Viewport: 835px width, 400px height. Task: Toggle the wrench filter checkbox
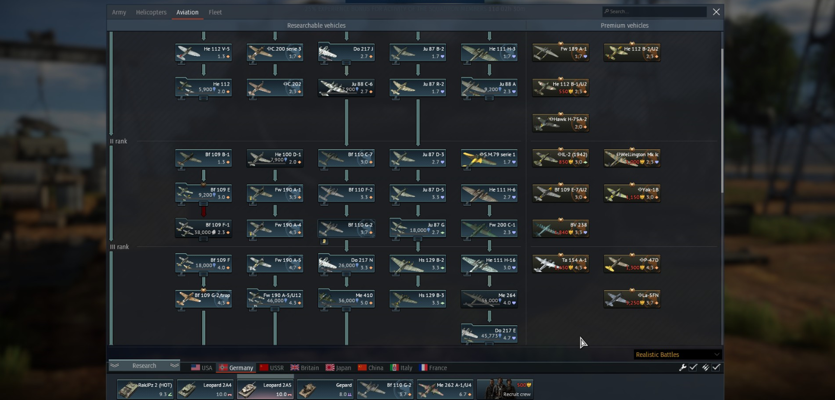click(x=693, y=367)
